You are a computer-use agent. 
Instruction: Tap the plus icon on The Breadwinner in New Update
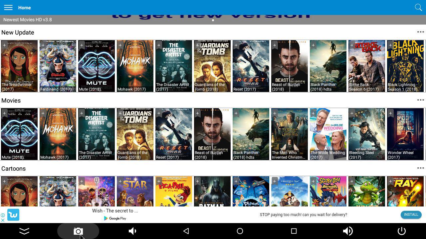4,45
